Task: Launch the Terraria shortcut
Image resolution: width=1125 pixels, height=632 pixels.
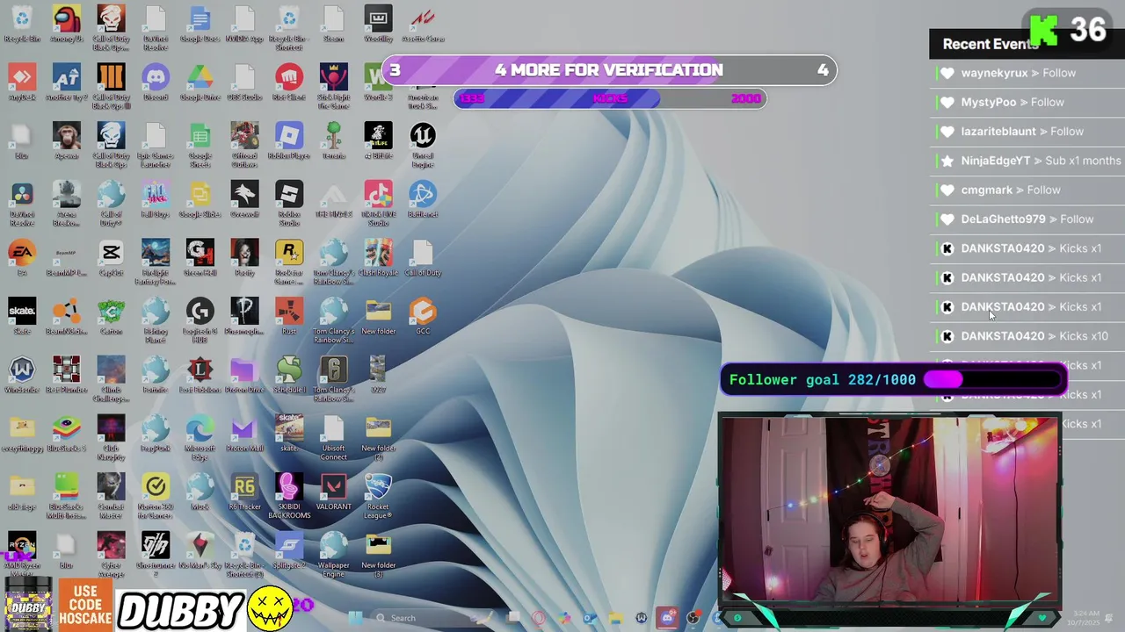Action: coord(334,140)
